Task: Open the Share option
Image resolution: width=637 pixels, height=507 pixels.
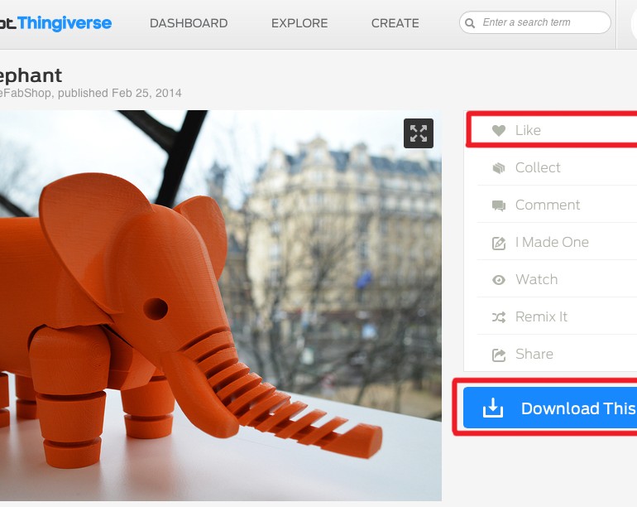Action: point(557,354)
